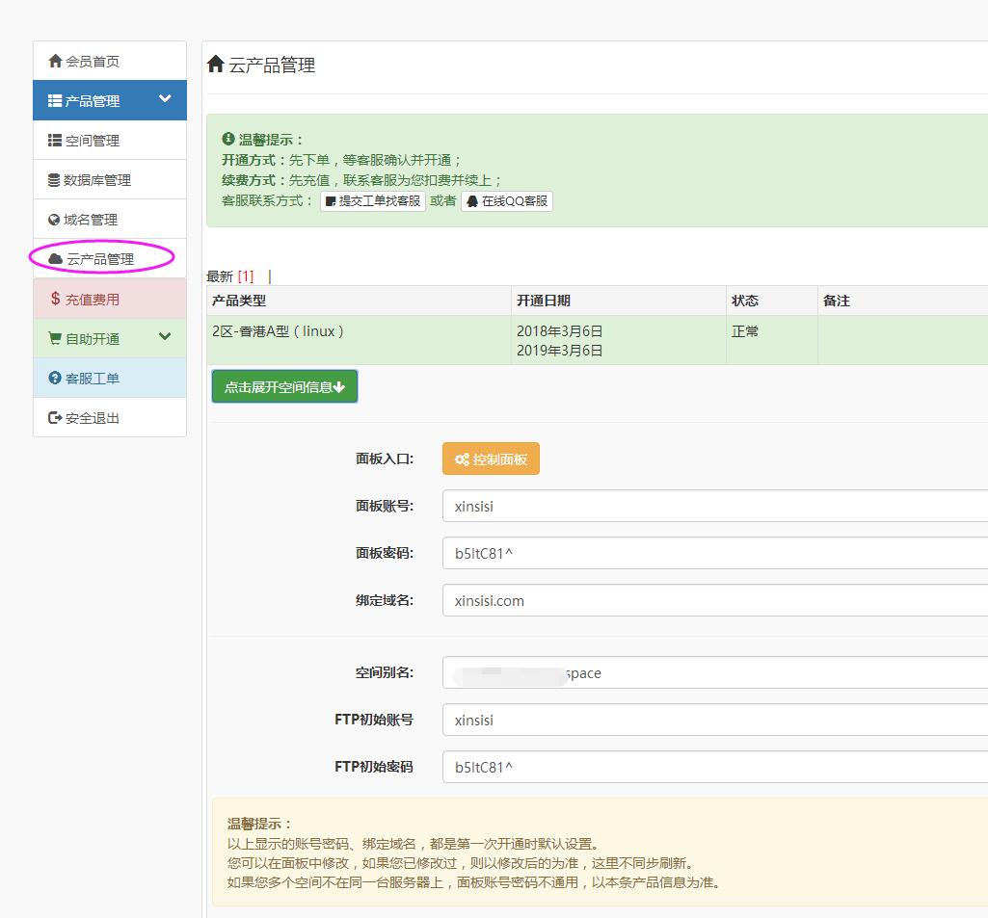This screenshot has width=988, height=918.
Task: Open page link [1] next to 最新
Action: point(246,276)
